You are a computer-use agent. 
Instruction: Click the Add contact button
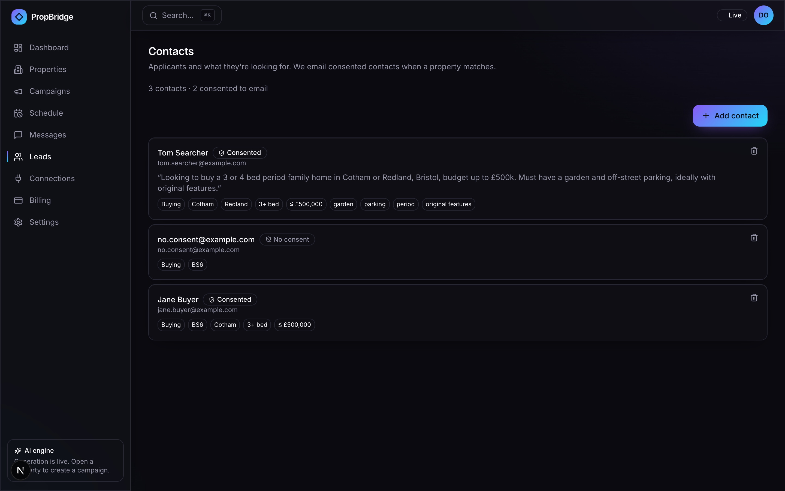pos(730,116)
